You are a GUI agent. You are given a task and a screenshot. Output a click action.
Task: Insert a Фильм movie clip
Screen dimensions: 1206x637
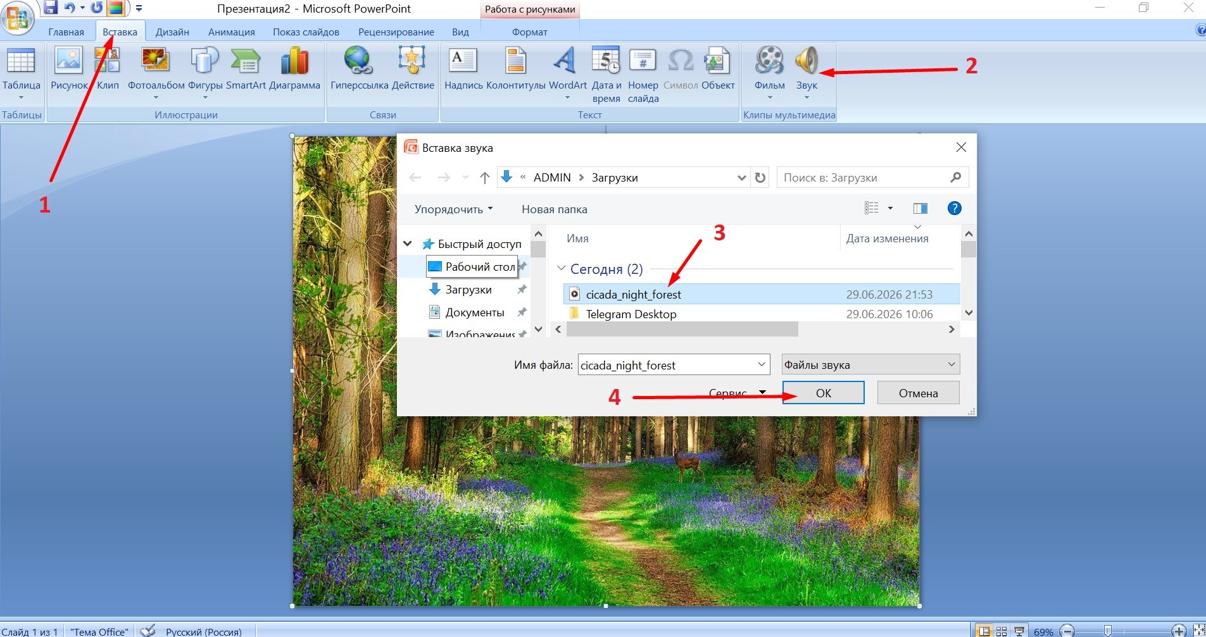point(769,73)
